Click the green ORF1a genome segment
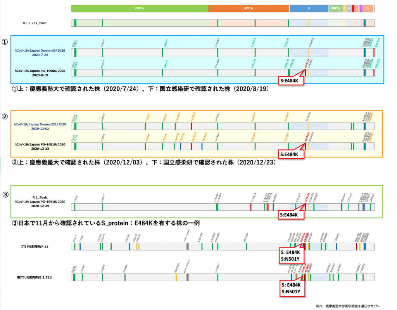The image size is (397, 310). tap(139, 8)
